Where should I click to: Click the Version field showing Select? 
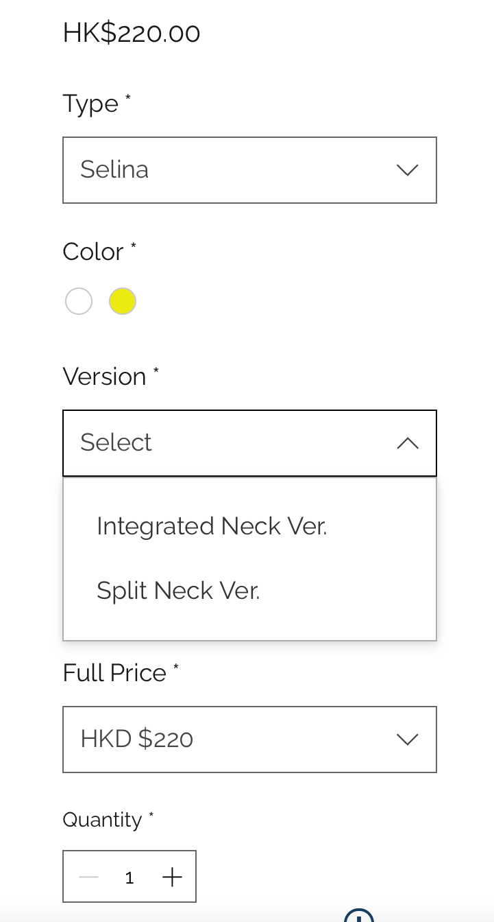click(x=249, y=443)
